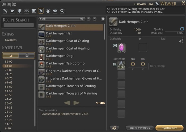The image size is (186, 132).
Task: Click the Darkhempen Dogi icon
Action: [41, 57]
